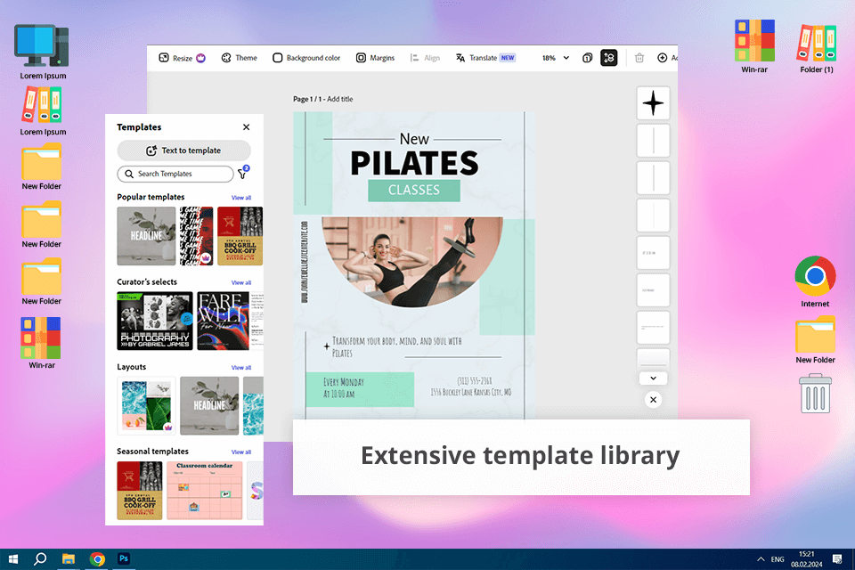Open File Explorer from taskbar
Screen dimensions: 855x570
click(x=69, y=559)
